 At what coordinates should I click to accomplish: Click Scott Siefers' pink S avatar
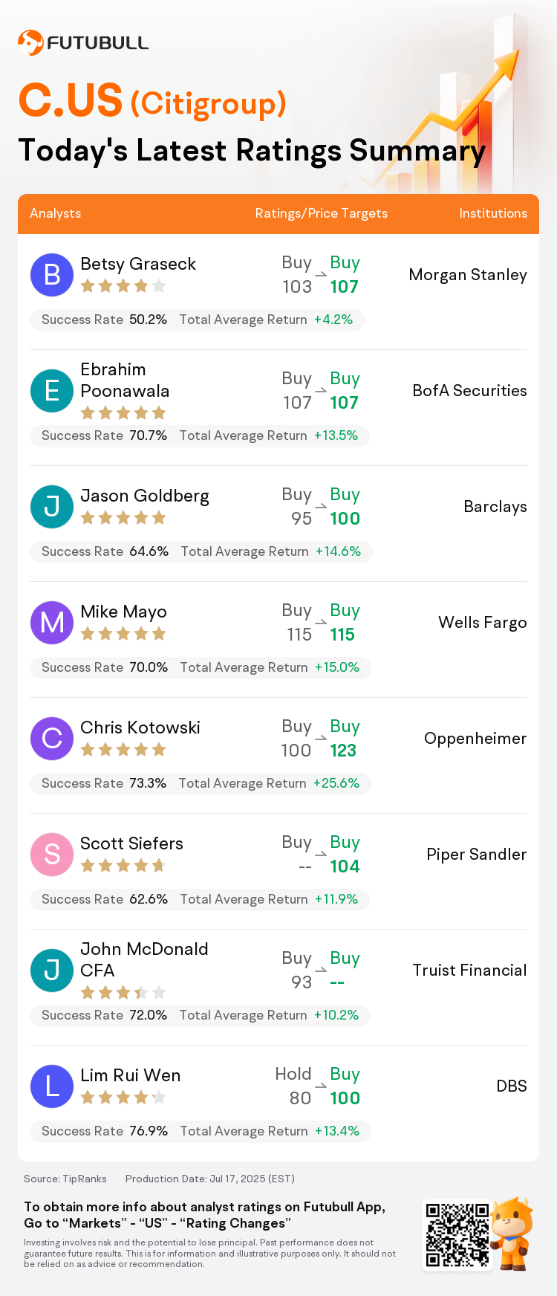click(52, 855)
